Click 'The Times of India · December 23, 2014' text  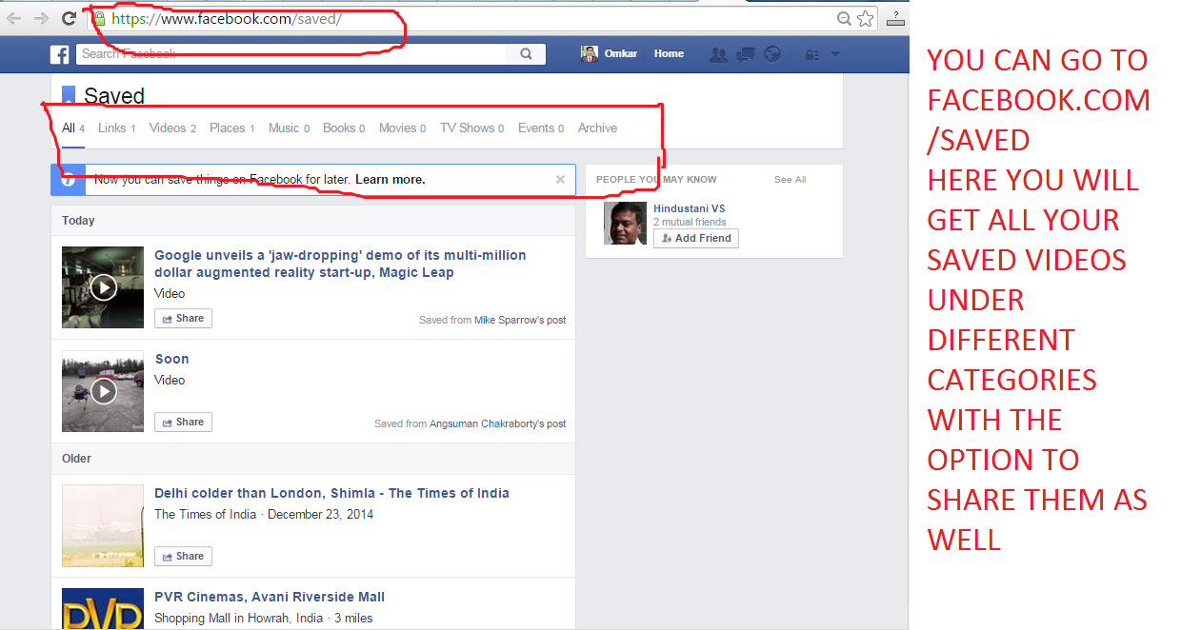click(264, 514)
